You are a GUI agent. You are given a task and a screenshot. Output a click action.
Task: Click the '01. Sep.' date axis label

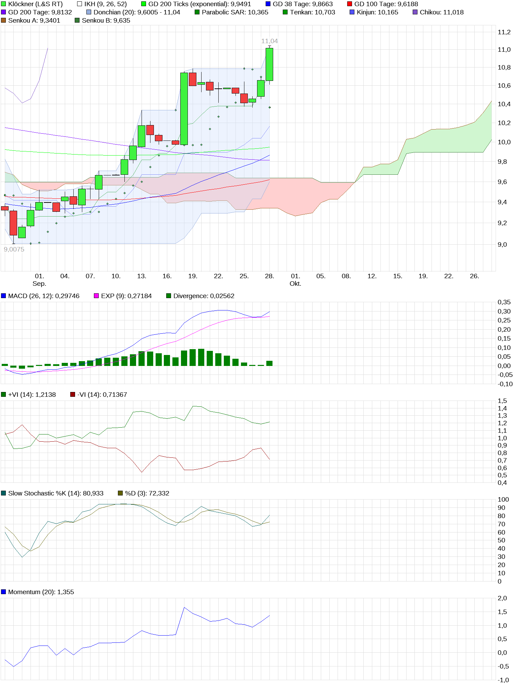pyautogui.click(x=39, y=280)
